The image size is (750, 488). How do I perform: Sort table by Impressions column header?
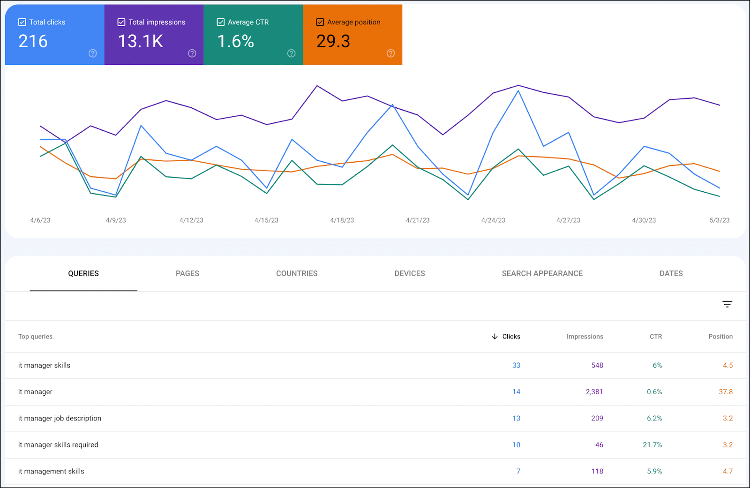585,337
